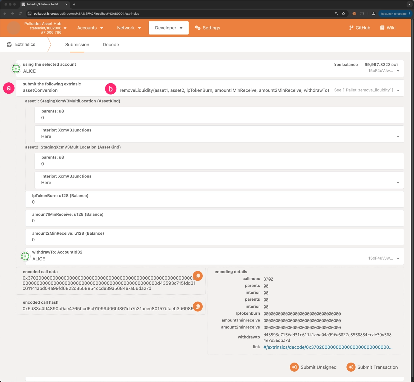Viewport: 414px width, 382px height.
Task: Click the bookmark star icon in address bar
Action: [x=343, y=14]
